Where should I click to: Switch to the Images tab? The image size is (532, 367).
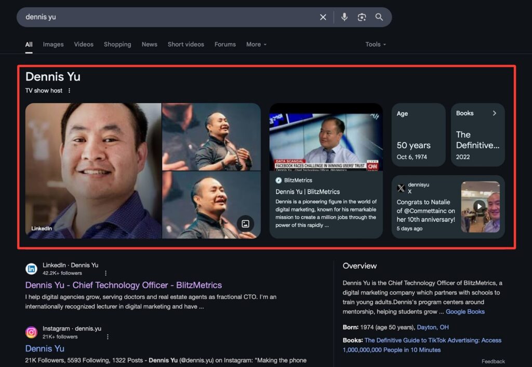(x=54, y=45)
